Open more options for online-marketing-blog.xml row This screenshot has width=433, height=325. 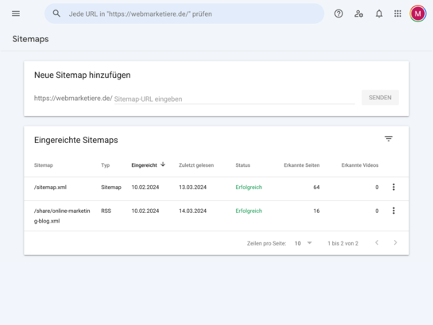click(x=393, y=211)
